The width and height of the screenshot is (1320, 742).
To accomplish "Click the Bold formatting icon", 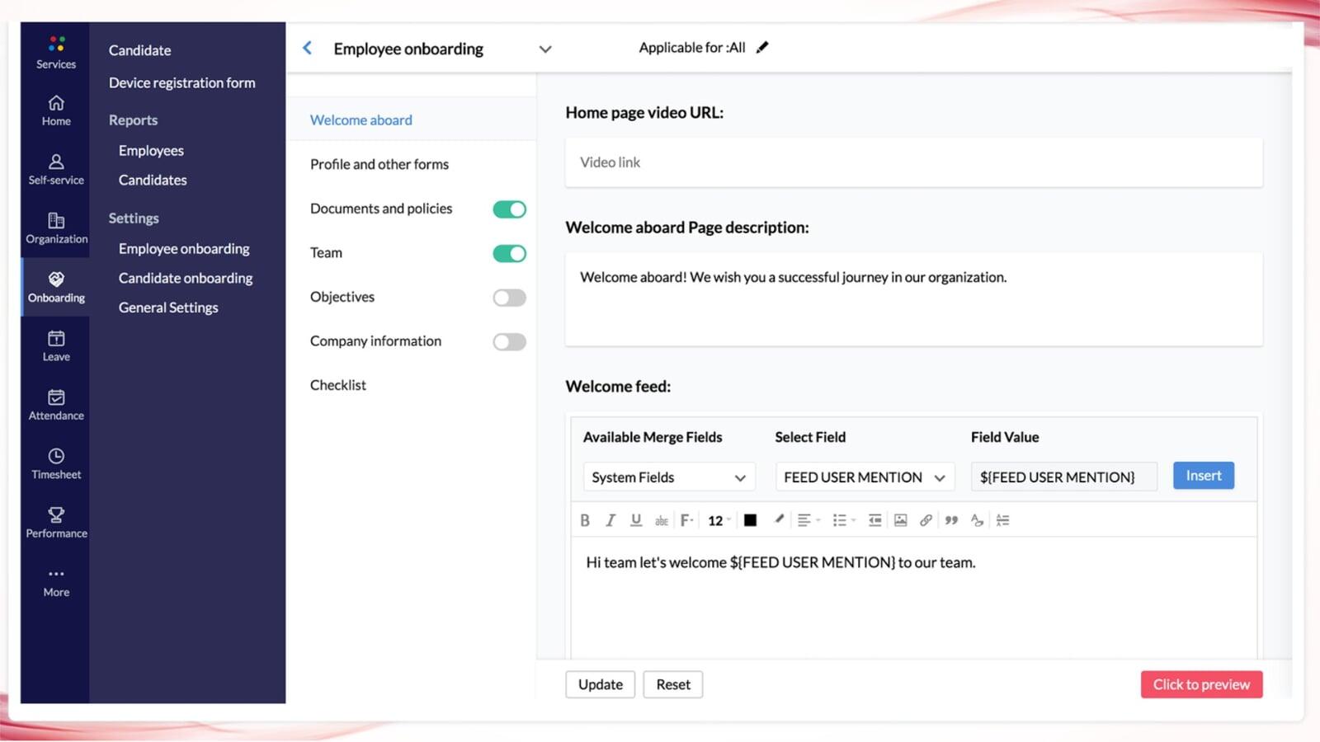I will click(585, 520).
